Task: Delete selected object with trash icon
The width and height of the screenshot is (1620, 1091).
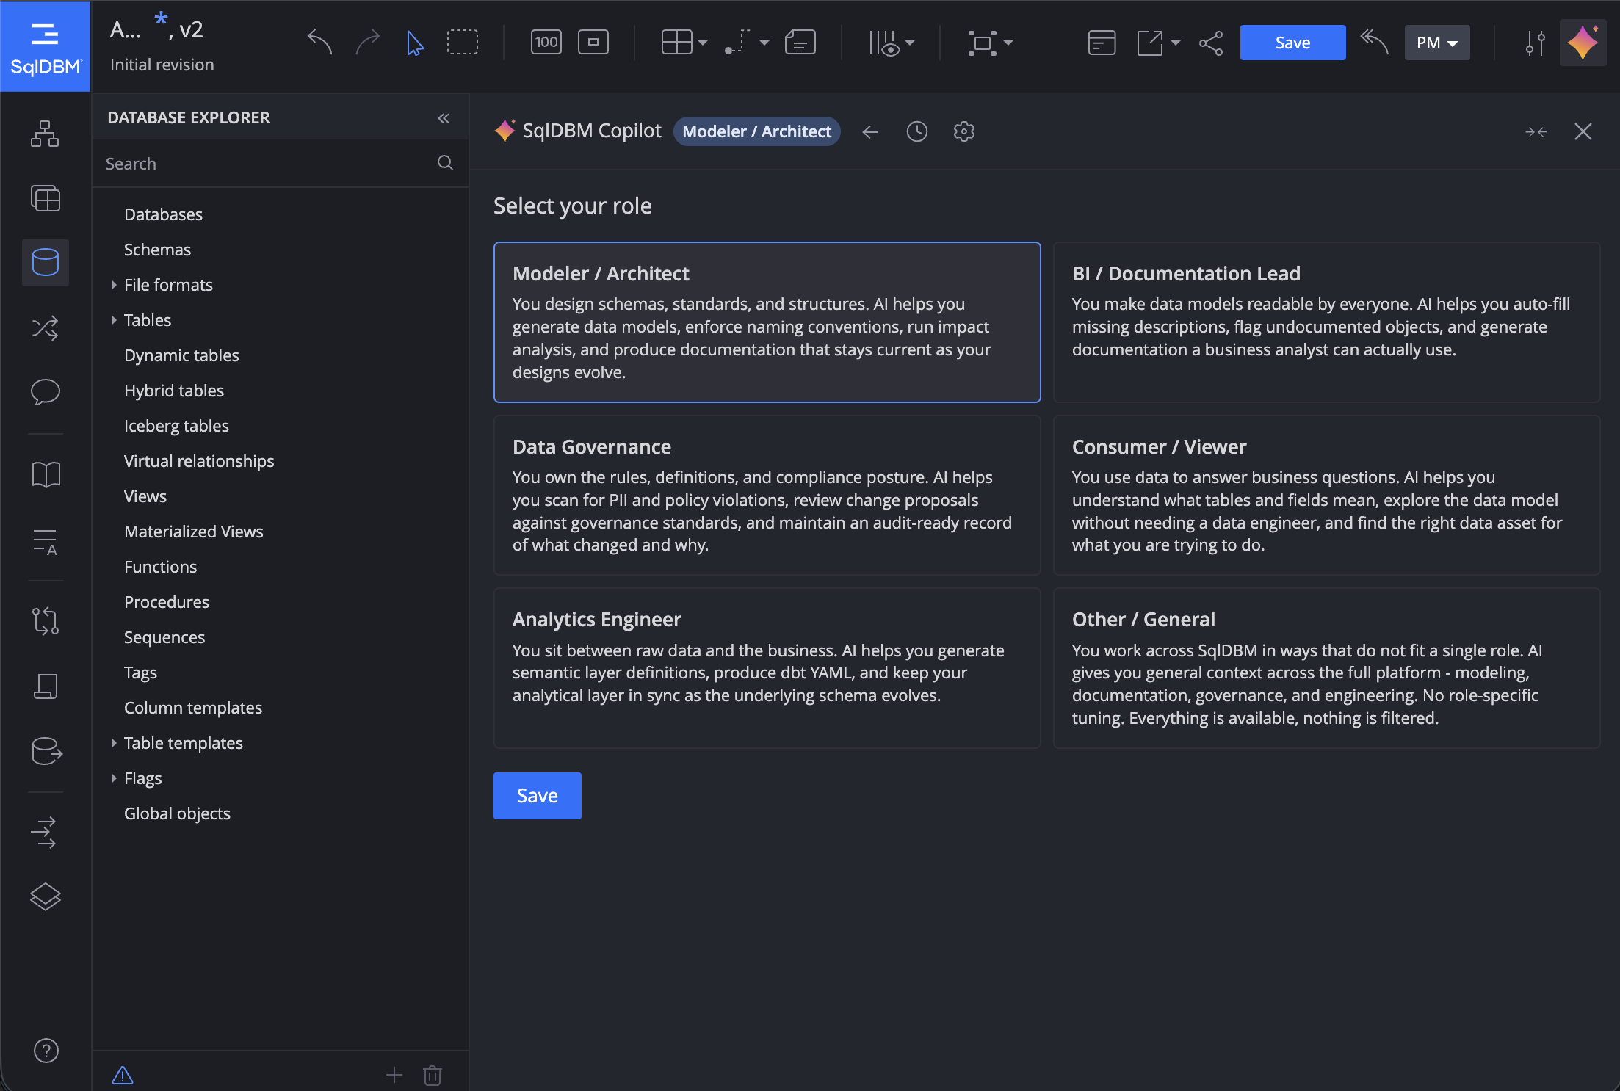Action: 433,1075
